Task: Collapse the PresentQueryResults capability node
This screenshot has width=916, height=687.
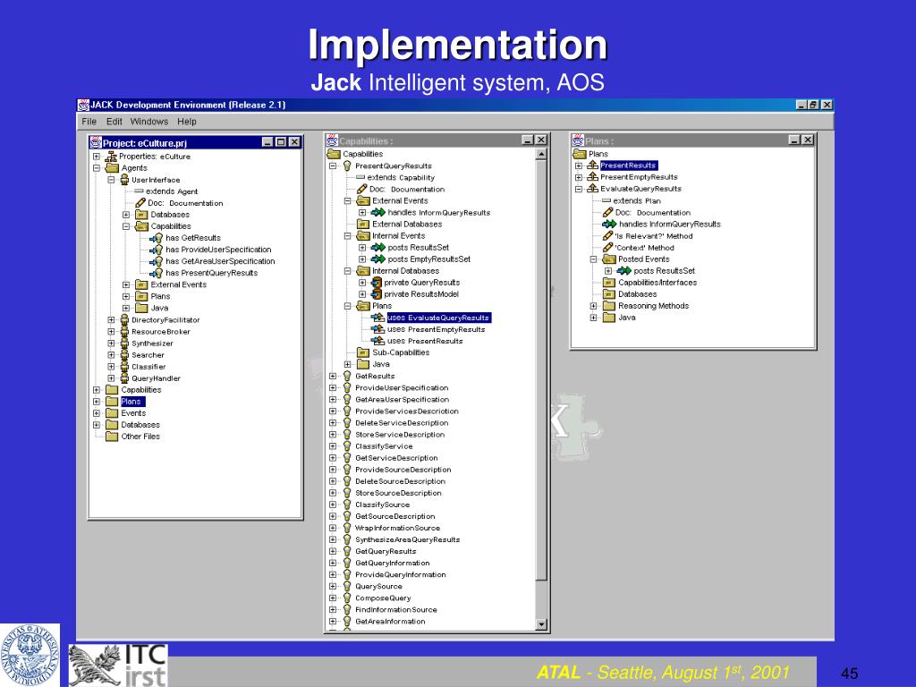Action: tap(333, 165)
